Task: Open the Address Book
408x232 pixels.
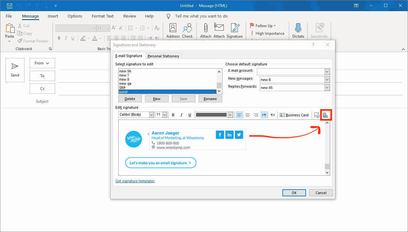Action: [172, 30]
